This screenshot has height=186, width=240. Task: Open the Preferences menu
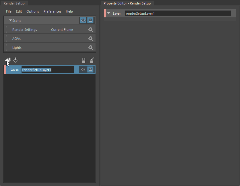[52, 11]
